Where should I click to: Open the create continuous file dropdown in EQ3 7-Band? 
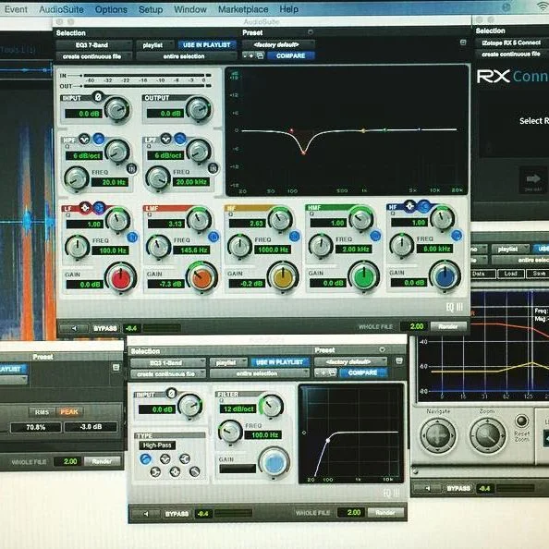click(94, 56)
